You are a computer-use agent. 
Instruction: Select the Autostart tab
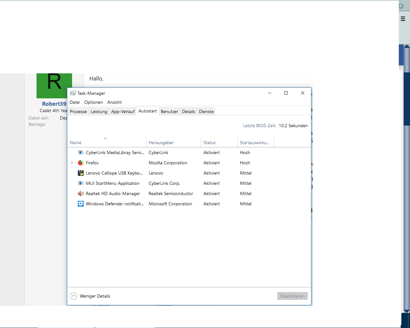(148, 111)
